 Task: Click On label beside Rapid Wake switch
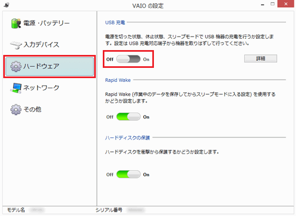coord(146,117)
